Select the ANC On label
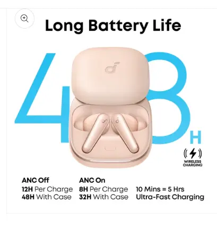The width and height of the screenshot is (217, 229). coord(92,180)
